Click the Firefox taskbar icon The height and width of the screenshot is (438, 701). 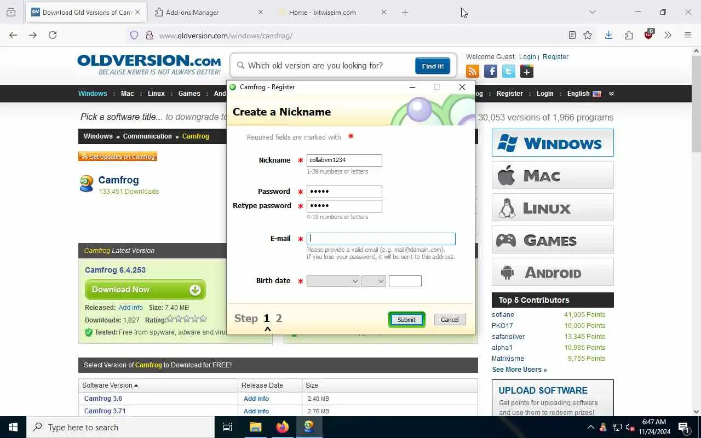pos(282,427)
